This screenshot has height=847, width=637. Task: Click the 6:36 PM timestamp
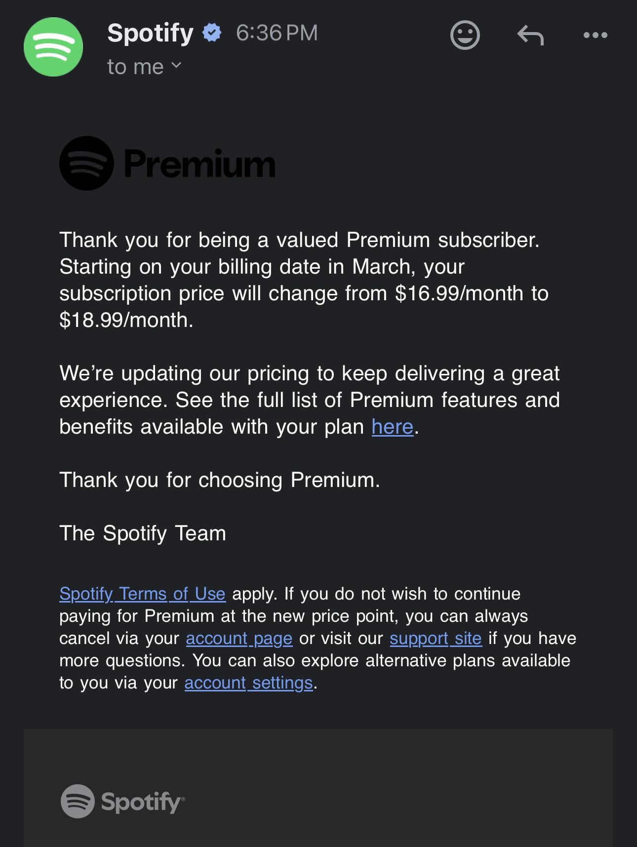point(277,33)
